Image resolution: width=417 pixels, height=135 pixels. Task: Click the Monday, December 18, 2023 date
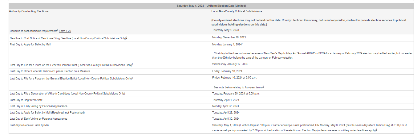[x=229, y=37]
